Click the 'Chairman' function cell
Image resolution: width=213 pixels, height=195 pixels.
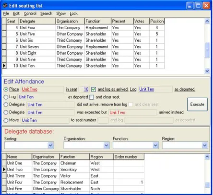tap(74, 163)
